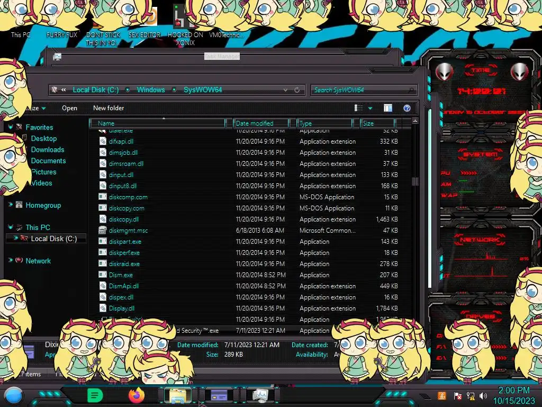Change view with the view layout icon
Screen dimensions: 542x407
[359, 108]
